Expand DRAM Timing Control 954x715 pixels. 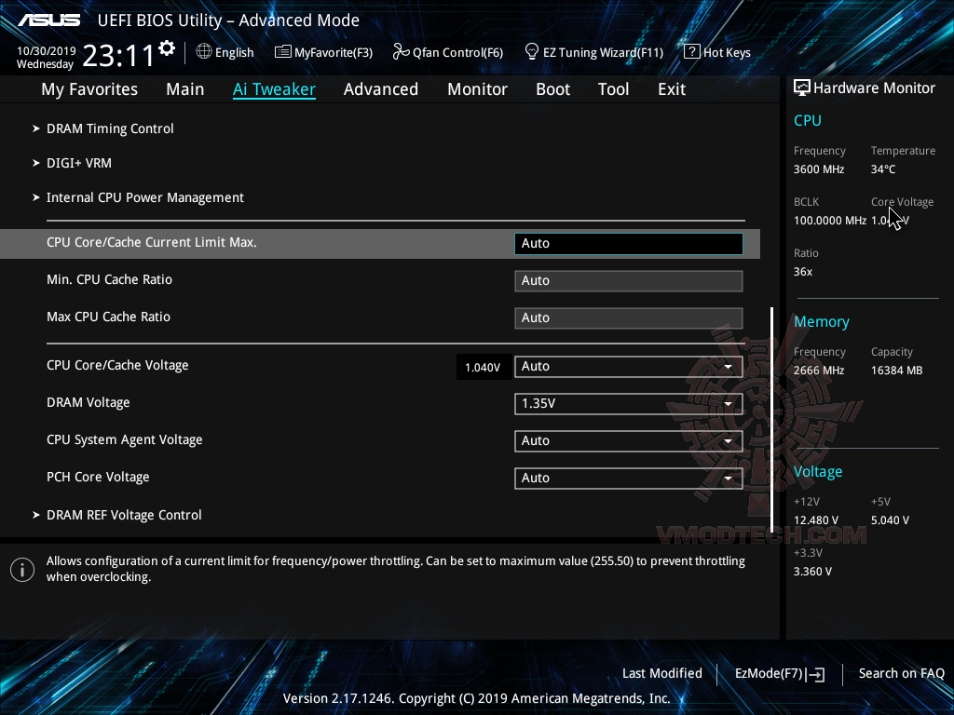tap(110, 128)
